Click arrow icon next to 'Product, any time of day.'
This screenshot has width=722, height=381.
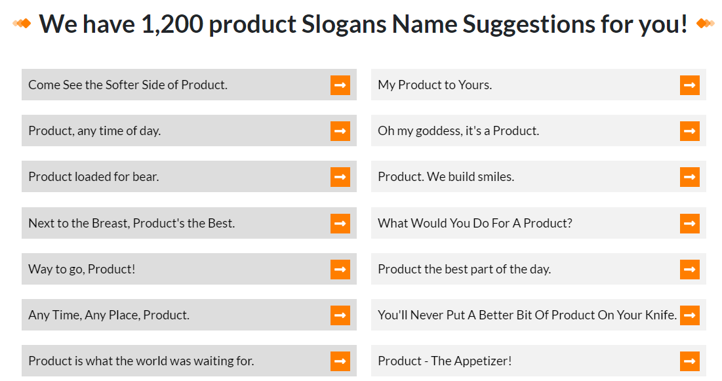(340, 131)
